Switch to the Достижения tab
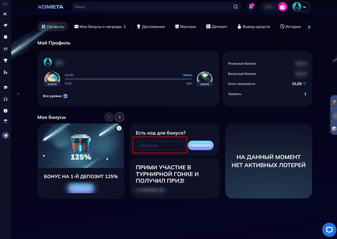The image size is (337, 239). [151, 26]
